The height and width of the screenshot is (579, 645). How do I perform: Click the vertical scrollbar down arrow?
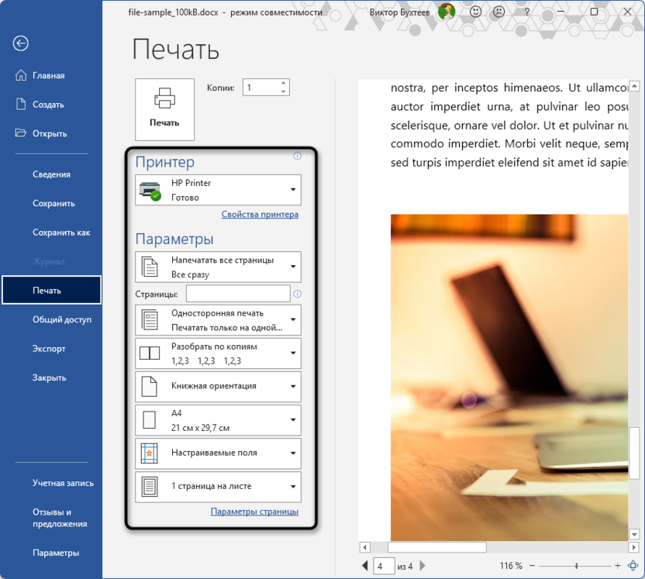click(634, 535)
